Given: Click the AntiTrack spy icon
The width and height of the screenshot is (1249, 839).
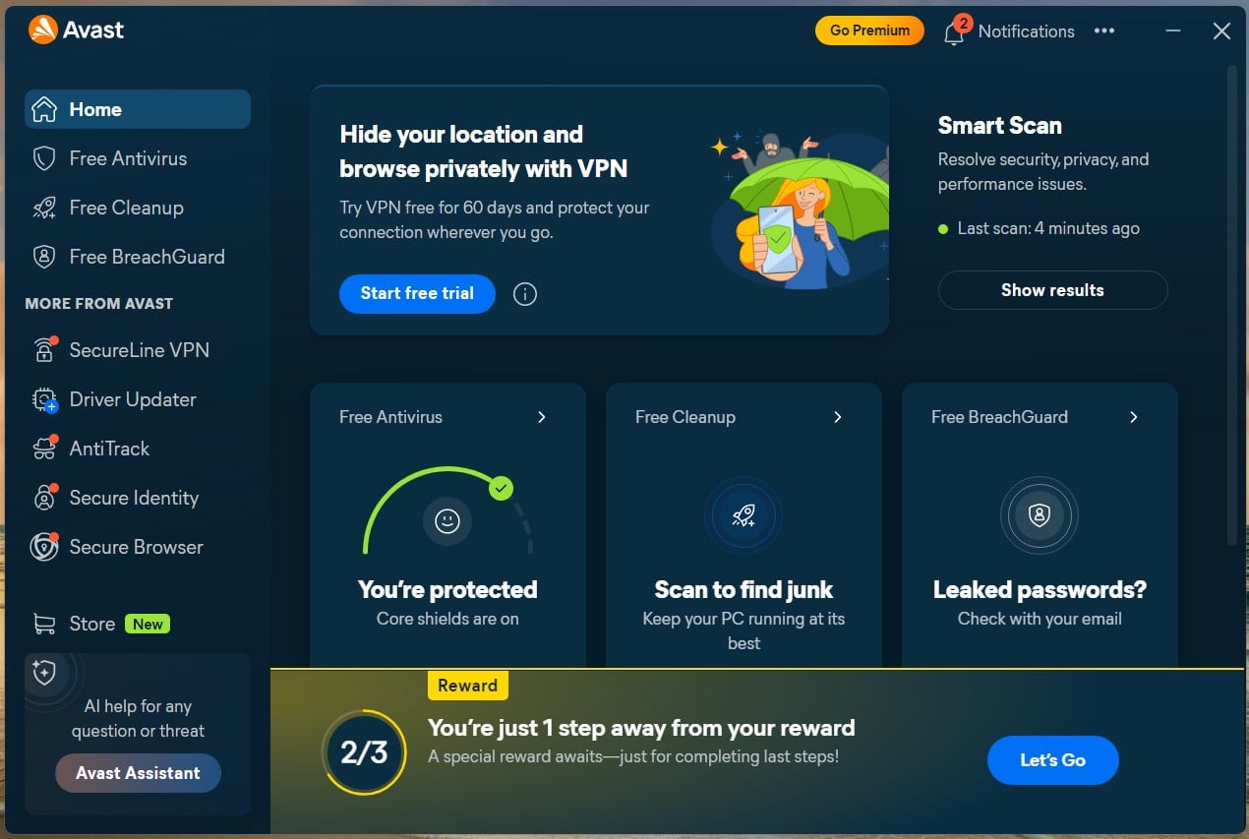Looking at the screenshot, I should click(x=44, y=449).
